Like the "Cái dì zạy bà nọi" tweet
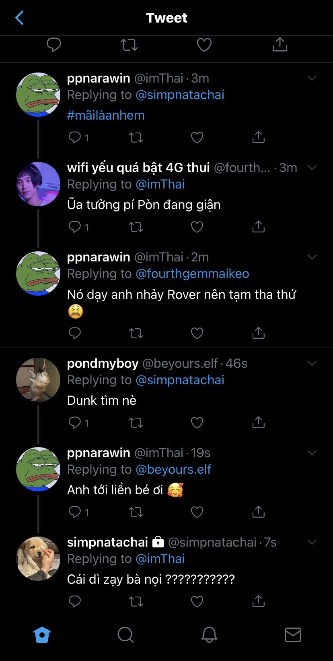 197,601
